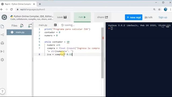Viewport: 172px width, 97px height.
Task: Select the main.py editor tab
Action: [43, 25]
